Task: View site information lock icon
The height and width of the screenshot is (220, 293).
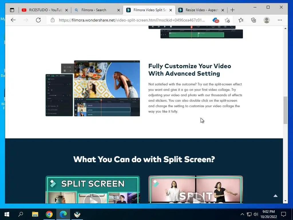Action: (x=53, y=20)
